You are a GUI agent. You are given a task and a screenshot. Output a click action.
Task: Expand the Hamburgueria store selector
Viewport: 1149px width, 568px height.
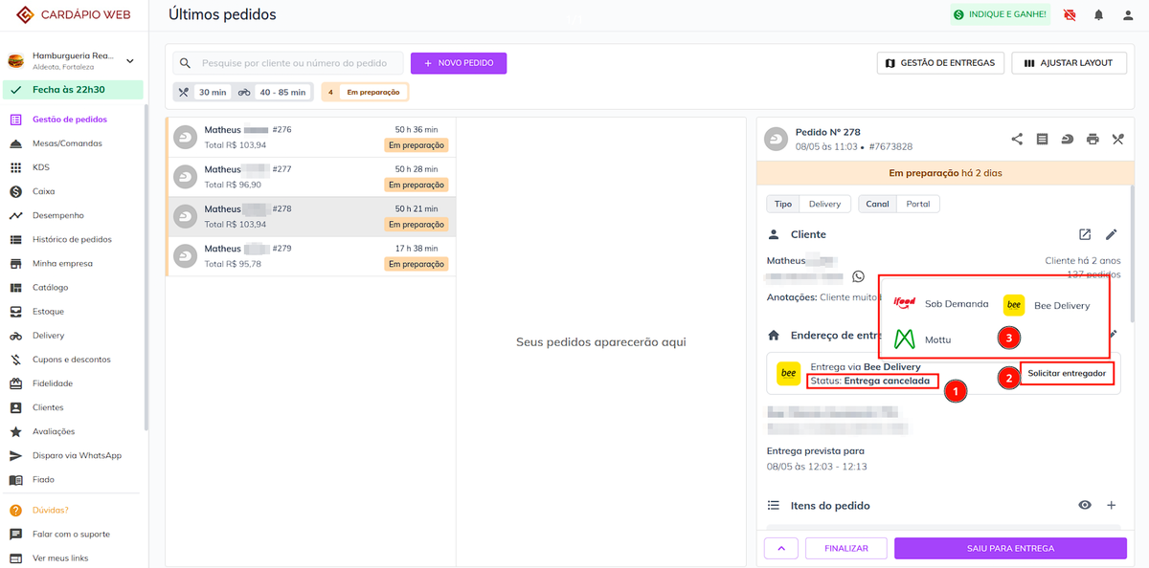tap(130, 61)
